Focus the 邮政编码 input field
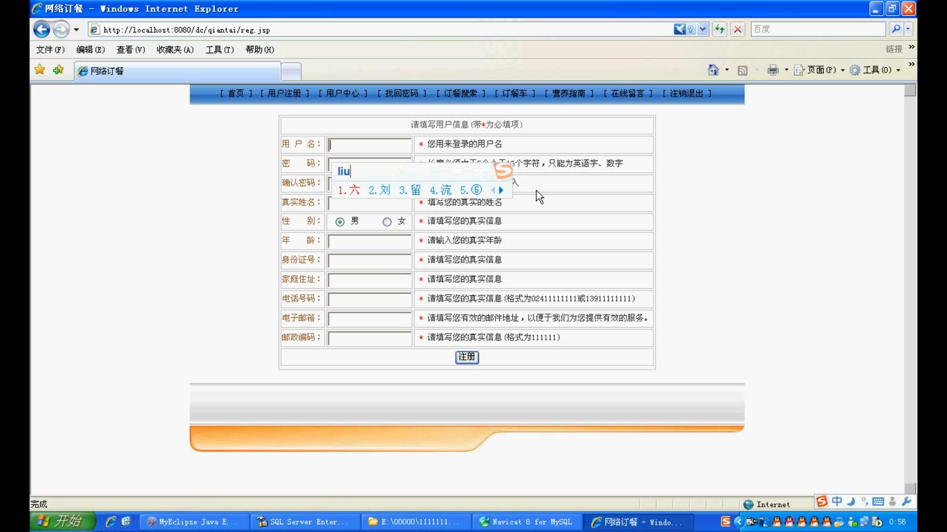Viewport: 947px width, 532px height. click(x=369, y=338)
